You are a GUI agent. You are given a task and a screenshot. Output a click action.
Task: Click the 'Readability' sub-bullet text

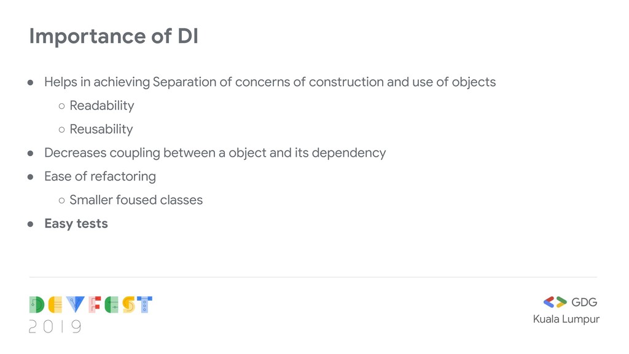pyautogui.click(x=102, y=106)
